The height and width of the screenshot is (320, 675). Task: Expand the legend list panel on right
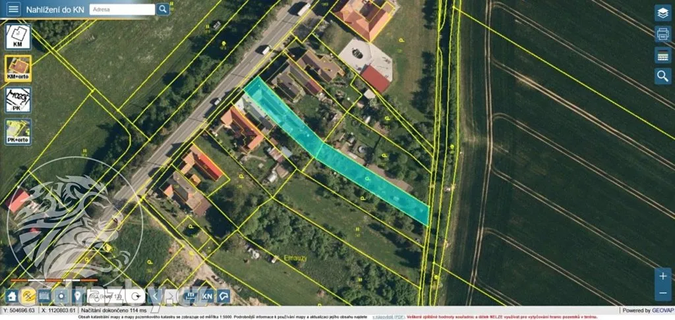[662, 55]
